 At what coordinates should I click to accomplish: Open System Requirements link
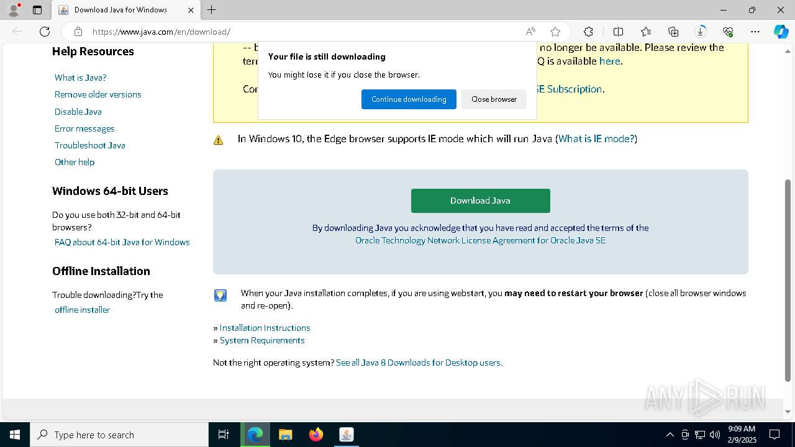(262, 340)
